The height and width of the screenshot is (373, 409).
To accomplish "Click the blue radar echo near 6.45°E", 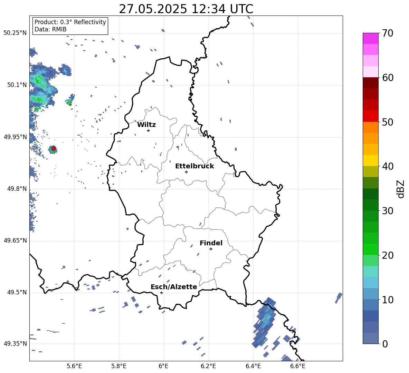I will (265, 322).
